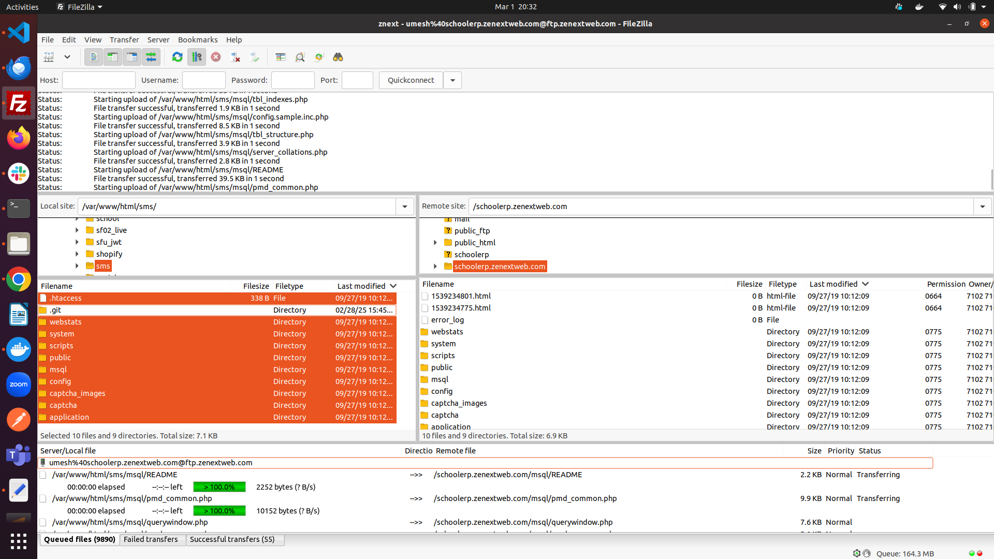994x559 pixels.
Task: Click README transfer progress bar
Action: 220,487
